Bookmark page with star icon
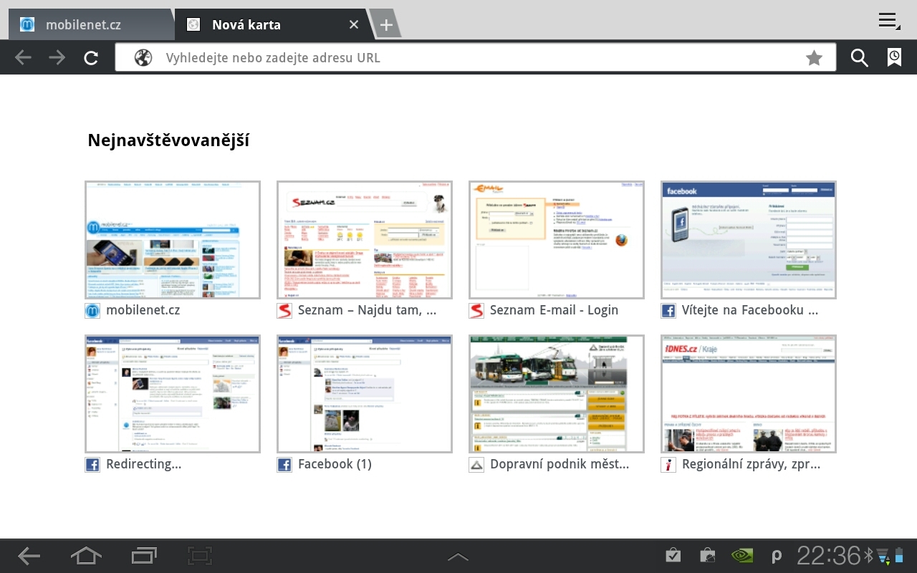Image resolution: width=917 pixels, height=573 pixels. tap(814, 58)
